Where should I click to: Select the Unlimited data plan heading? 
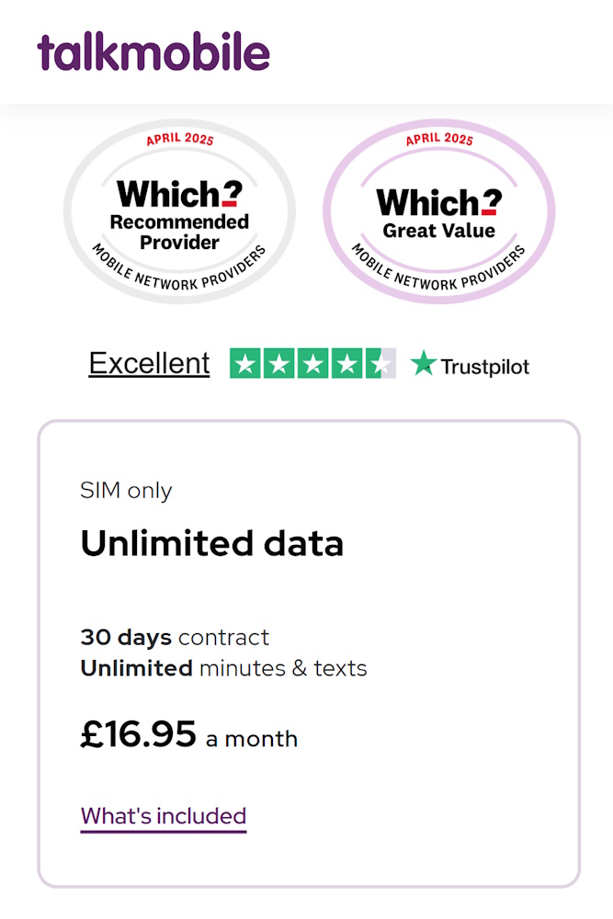click(x=211, y=544)
